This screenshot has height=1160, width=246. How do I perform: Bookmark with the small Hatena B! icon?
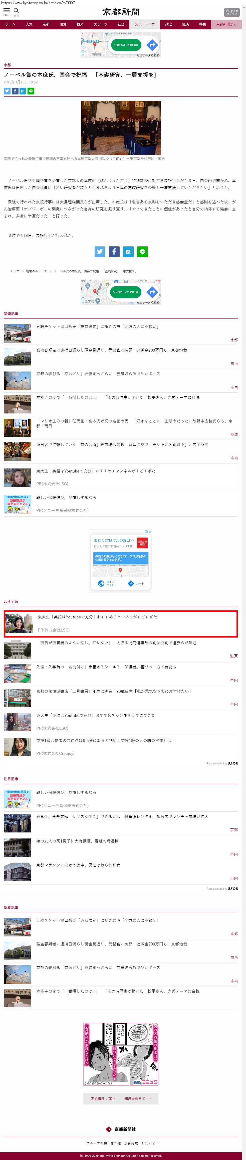click(x=23, y=91)
